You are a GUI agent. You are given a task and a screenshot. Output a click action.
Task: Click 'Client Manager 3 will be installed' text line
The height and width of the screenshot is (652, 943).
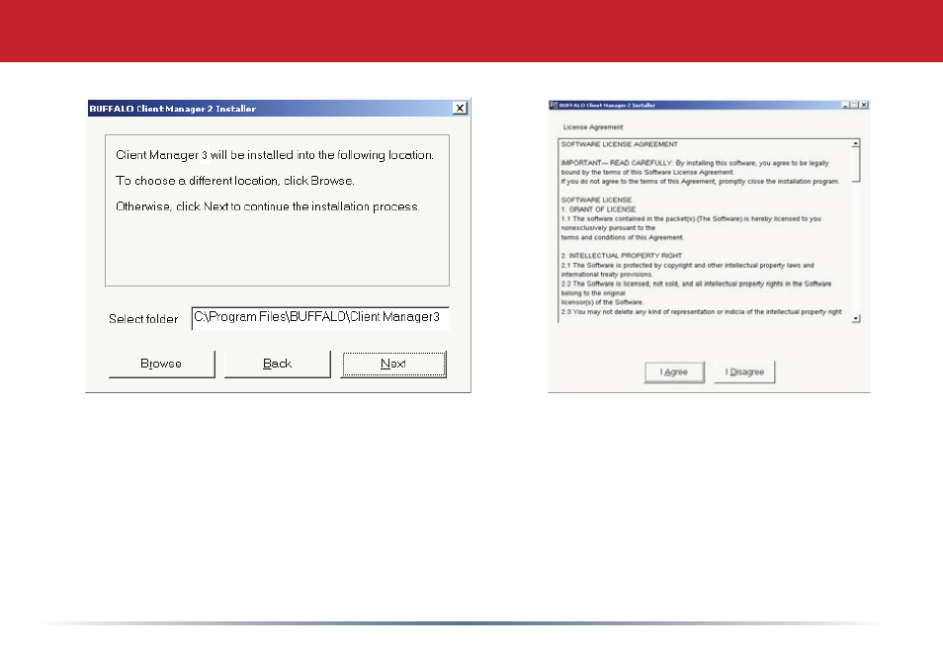pos(274,155)
